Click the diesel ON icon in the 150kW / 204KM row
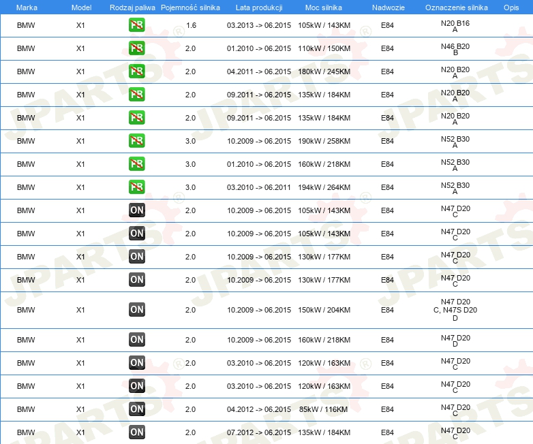Screen dimensions: 533x444 pyautogui.click(x=136, y=309)
